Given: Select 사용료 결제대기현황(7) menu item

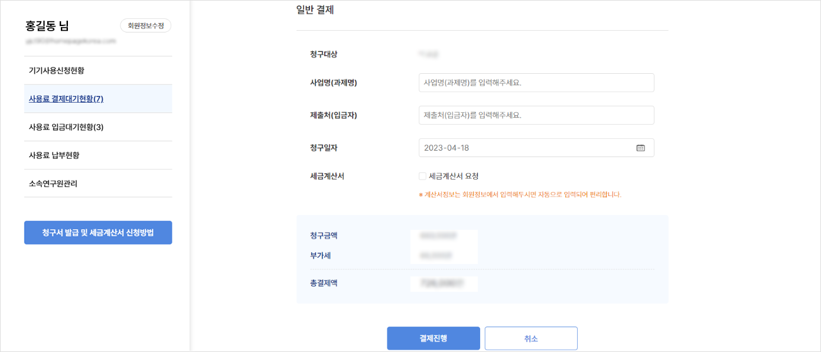Looking at the screenshot, I should 66,99.
